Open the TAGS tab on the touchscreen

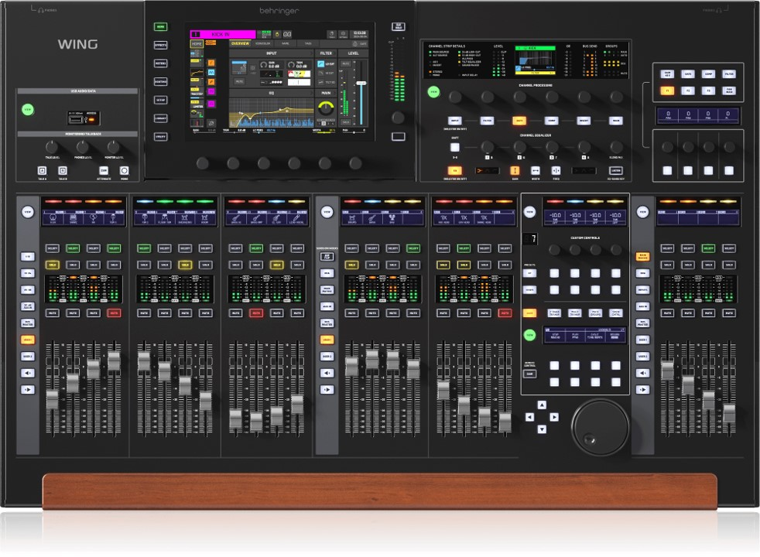coord(309,43)
